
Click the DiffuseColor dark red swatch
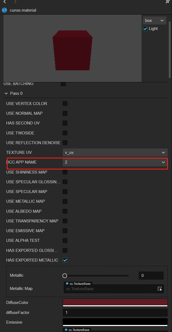click(x=115, y=302)
